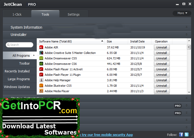
Task: Select the Adobe Dreamweaver CS6 name
Action: pyautogui.click(x=61, y=64)
